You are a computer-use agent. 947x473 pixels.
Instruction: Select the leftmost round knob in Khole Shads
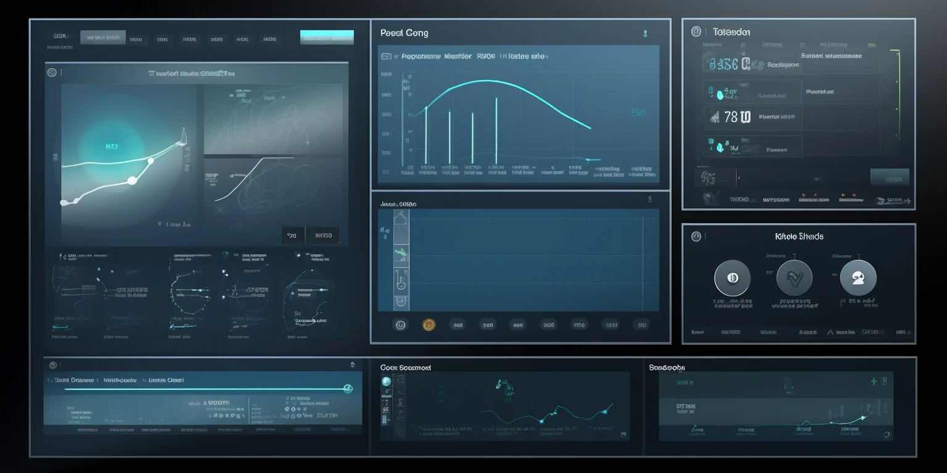(732, 278)
